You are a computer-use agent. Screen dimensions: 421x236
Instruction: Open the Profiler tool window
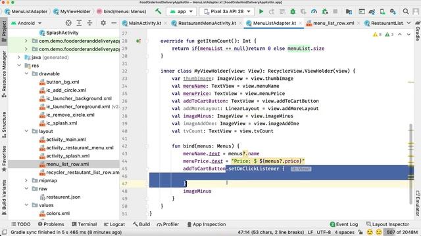pyautogui.click(x=168, y=224)
